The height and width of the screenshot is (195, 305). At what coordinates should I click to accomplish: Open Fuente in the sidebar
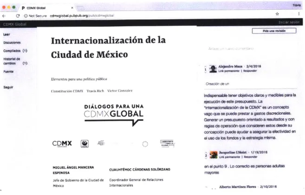pyautogui.click(x=8, y=72)
